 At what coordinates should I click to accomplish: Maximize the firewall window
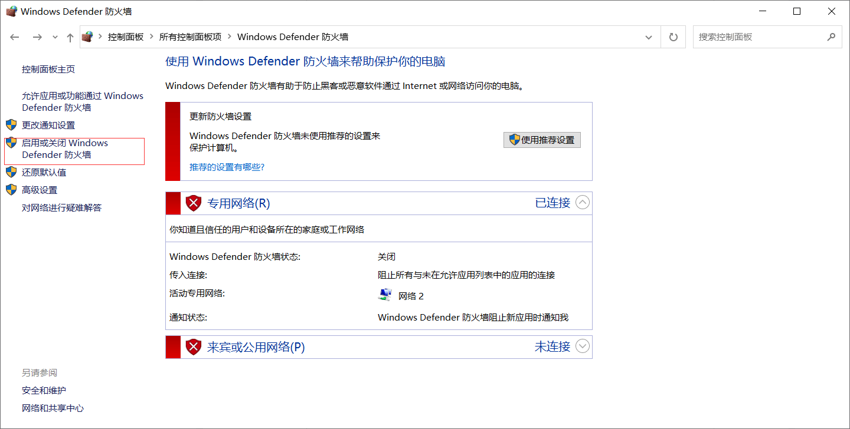coord(797,11)
